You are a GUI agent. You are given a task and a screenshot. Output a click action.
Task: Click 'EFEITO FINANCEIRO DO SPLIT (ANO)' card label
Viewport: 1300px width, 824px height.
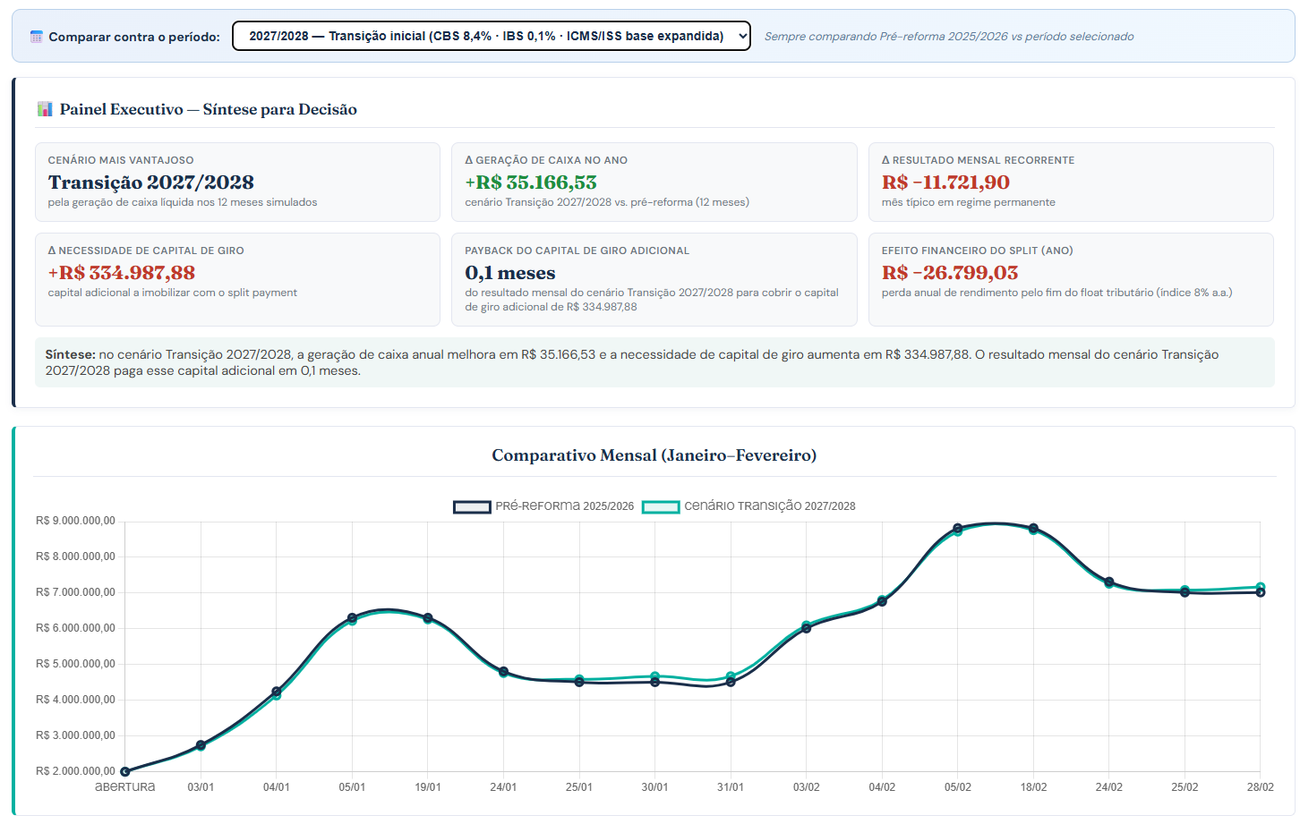point(978,251)
